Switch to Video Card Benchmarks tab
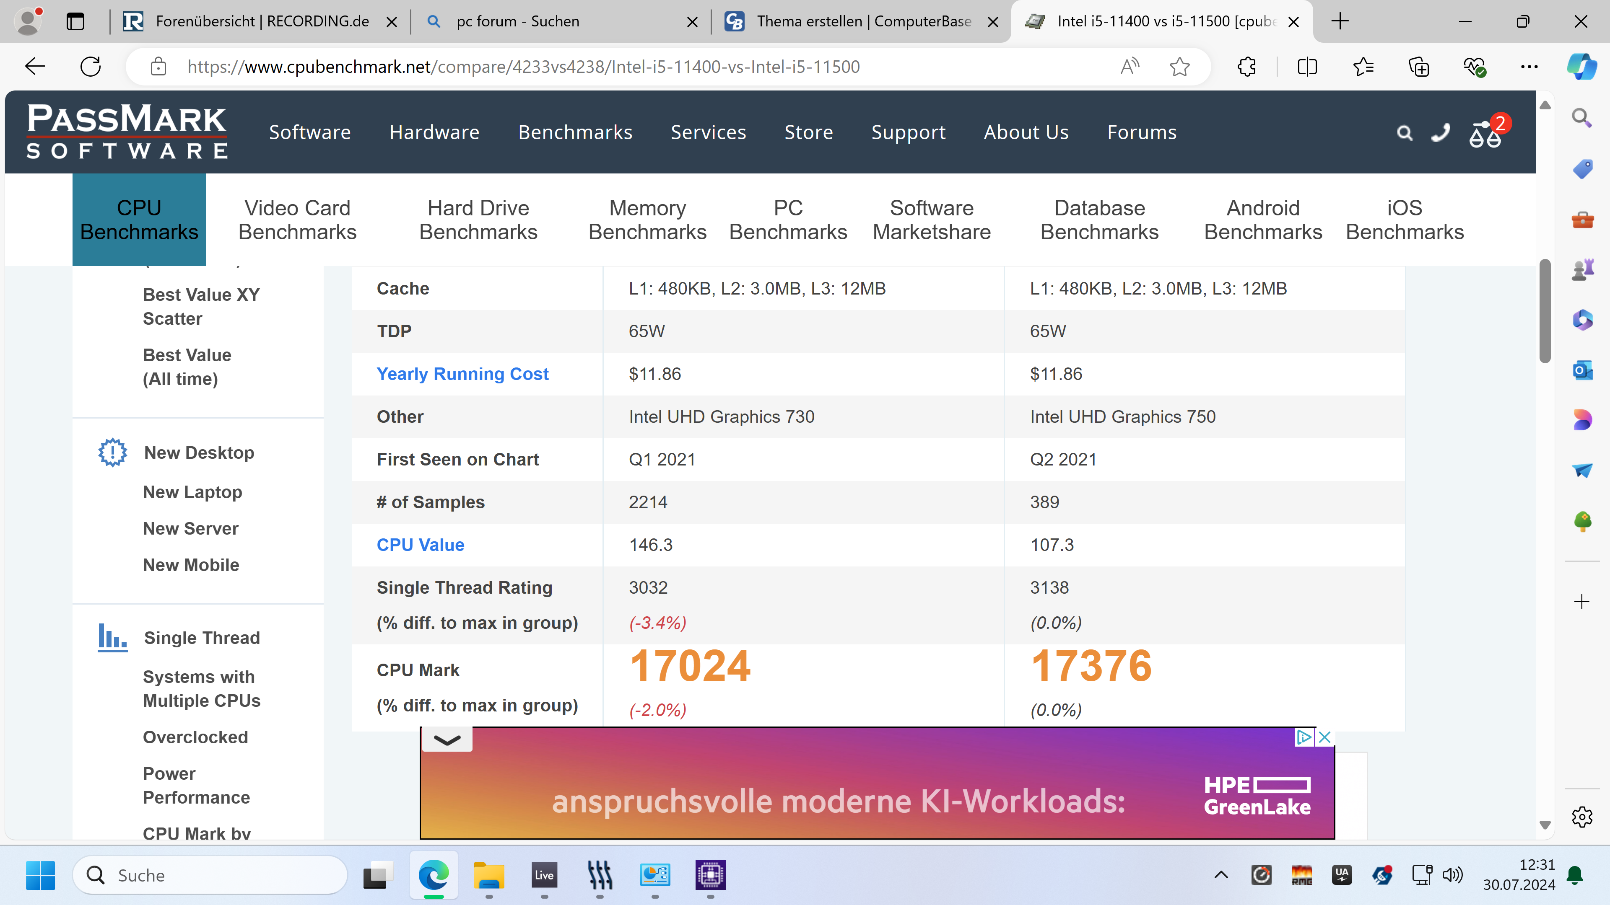 click(x=298, y=220)
